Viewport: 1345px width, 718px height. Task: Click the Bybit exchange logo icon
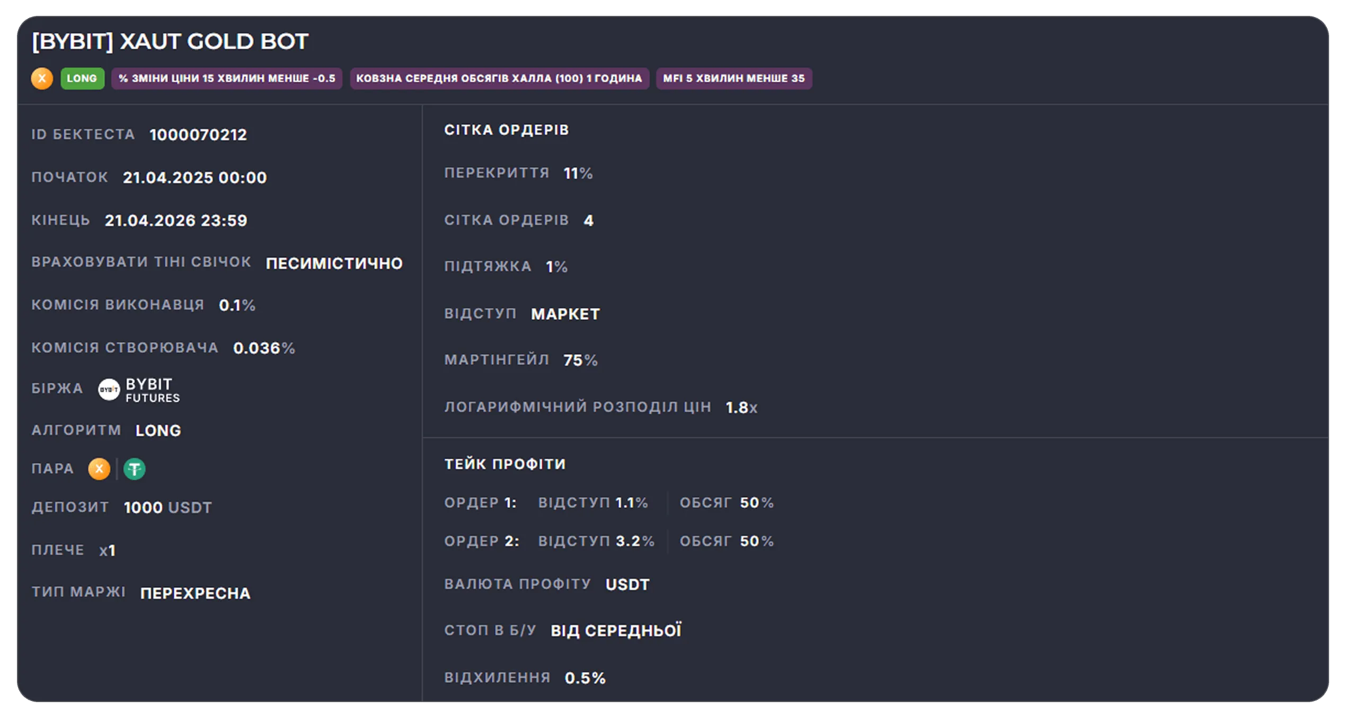click(109, 390)
